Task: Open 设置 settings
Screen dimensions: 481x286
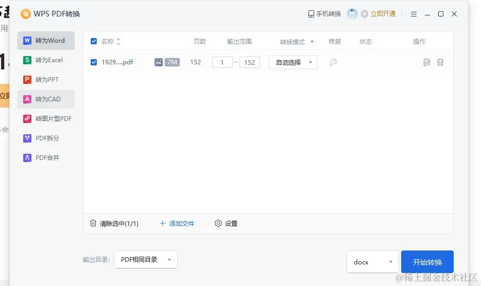Action: [226, 223]
